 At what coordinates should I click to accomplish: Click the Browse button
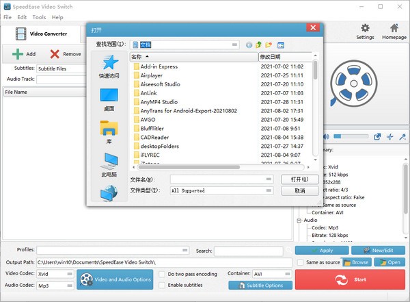tap(357, 262)
